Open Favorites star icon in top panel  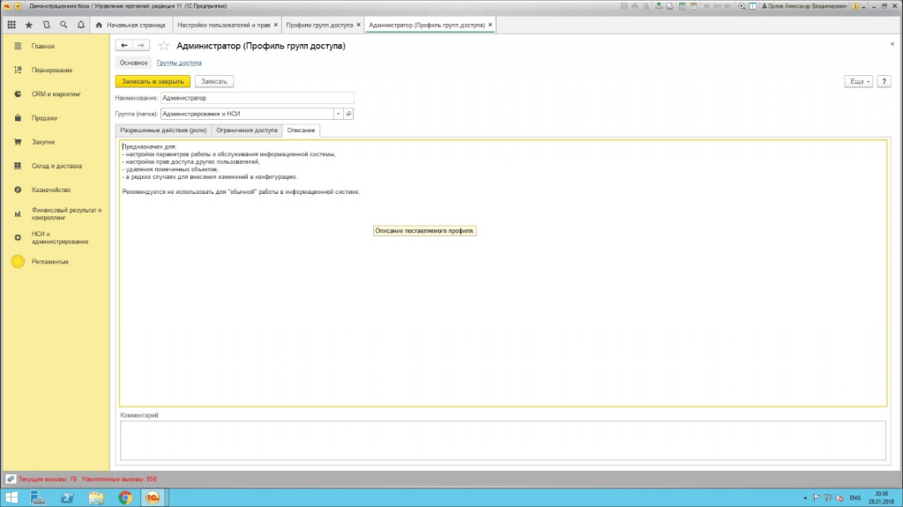[x=29, y=25]
